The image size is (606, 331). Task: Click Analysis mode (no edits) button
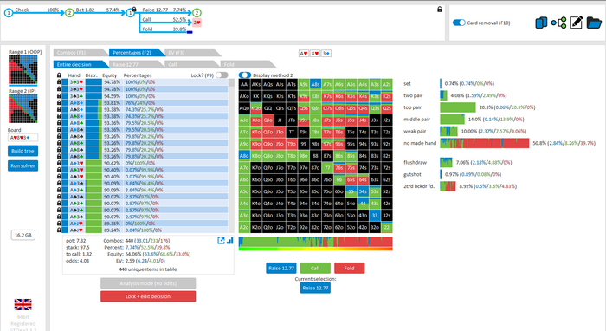point(148,283)
